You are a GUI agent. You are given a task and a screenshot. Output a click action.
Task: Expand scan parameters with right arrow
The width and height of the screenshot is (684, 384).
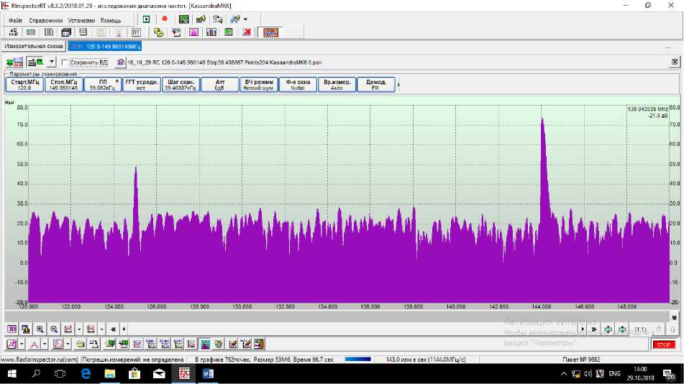click(x=398, y=85)
